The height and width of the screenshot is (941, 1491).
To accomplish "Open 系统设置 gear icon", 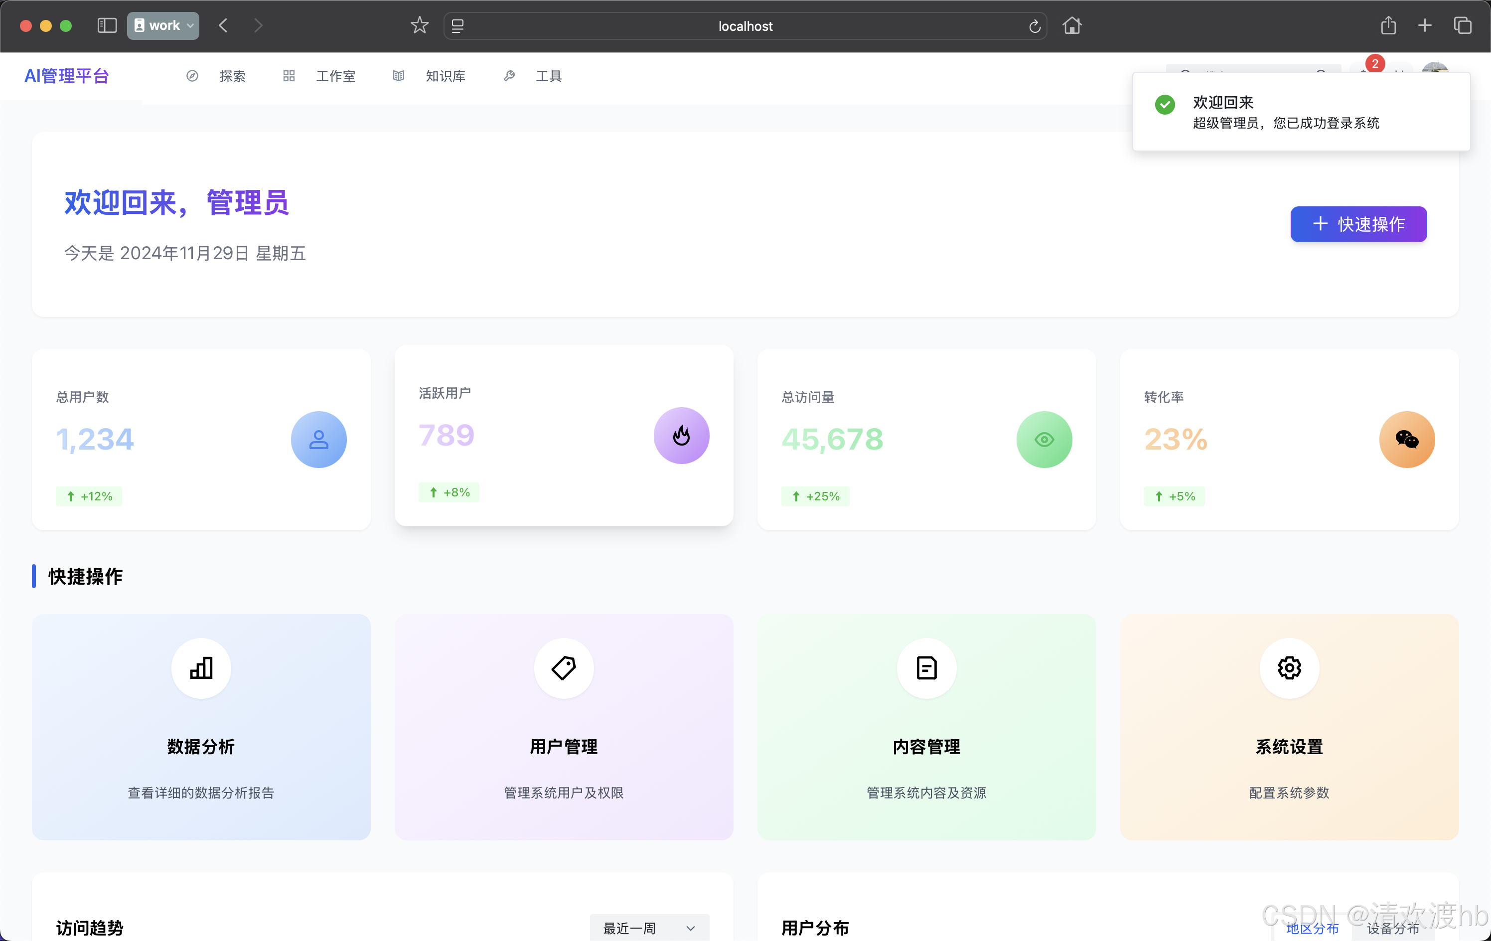I will tap(1289, 668).
